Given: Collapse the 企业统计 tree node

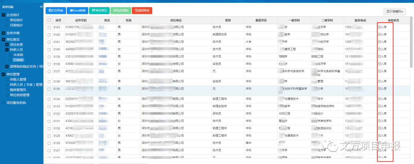Looking at the screenshot, I should point(3,15).
